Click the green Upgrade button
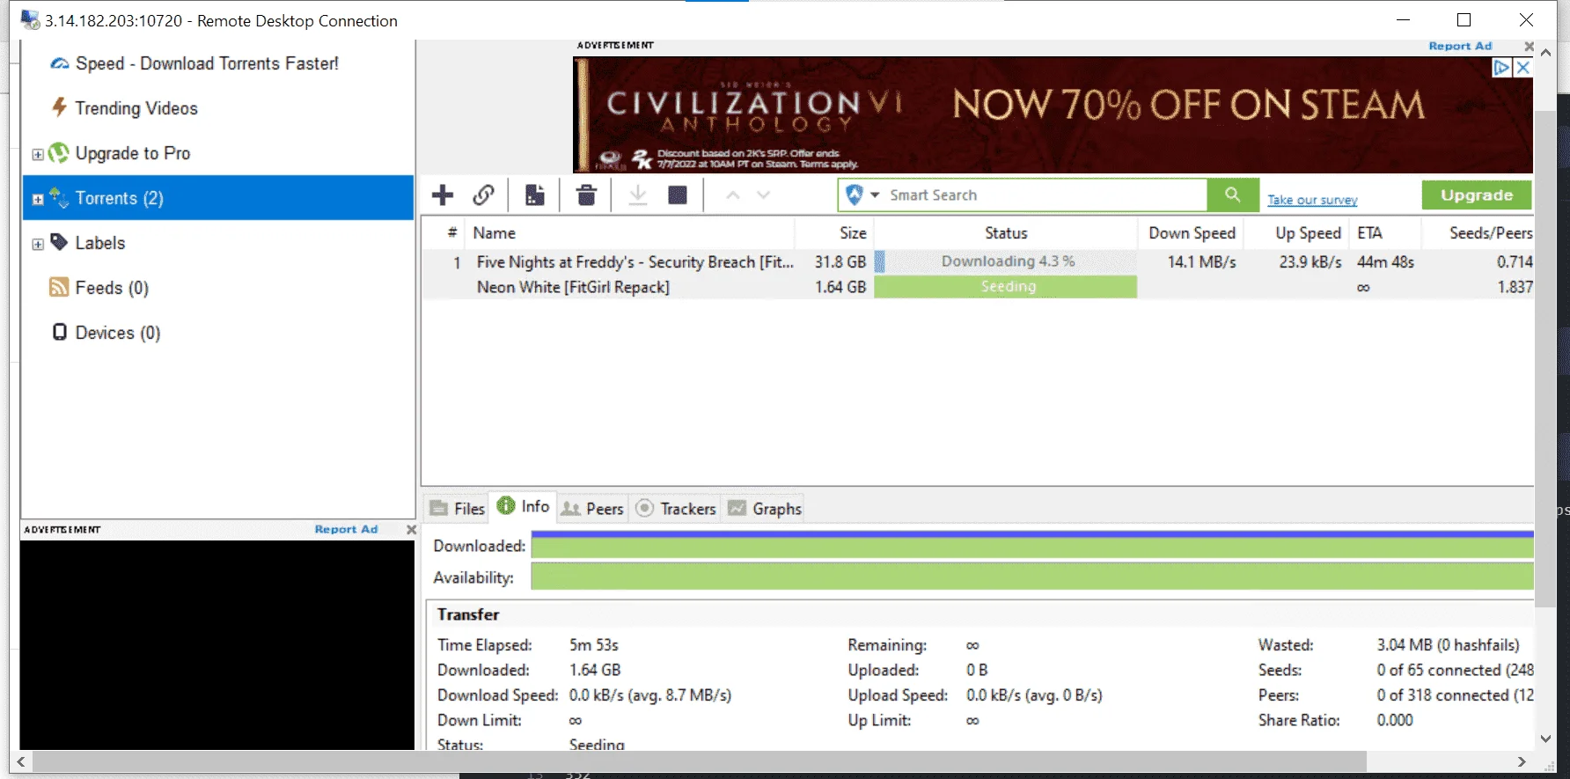Image resolution: width=1570 pixels, height=779 pixels. pyautogui.click(x=1477, y=195)
